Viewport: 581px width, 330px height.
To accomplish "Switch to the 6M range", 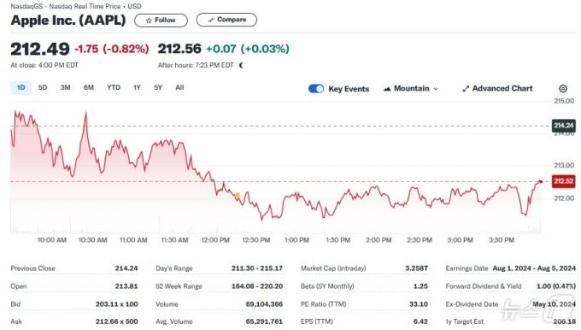I will [89, 87].
